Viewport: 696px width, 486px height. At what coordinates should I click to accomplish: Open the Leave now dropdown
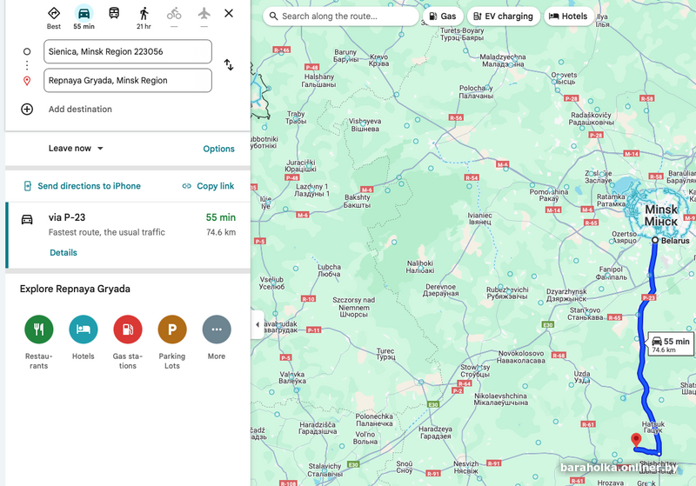pyautogui.click(x=76, y=148)
